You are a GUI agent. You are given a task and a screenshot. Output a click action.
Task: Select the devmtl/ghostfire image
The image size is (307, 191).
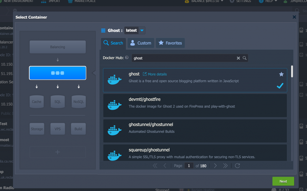[x=195, y=106]
